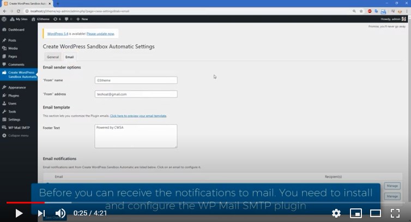411x222 pixels.
Task: Open Media library menu
Action: (13, 49)
